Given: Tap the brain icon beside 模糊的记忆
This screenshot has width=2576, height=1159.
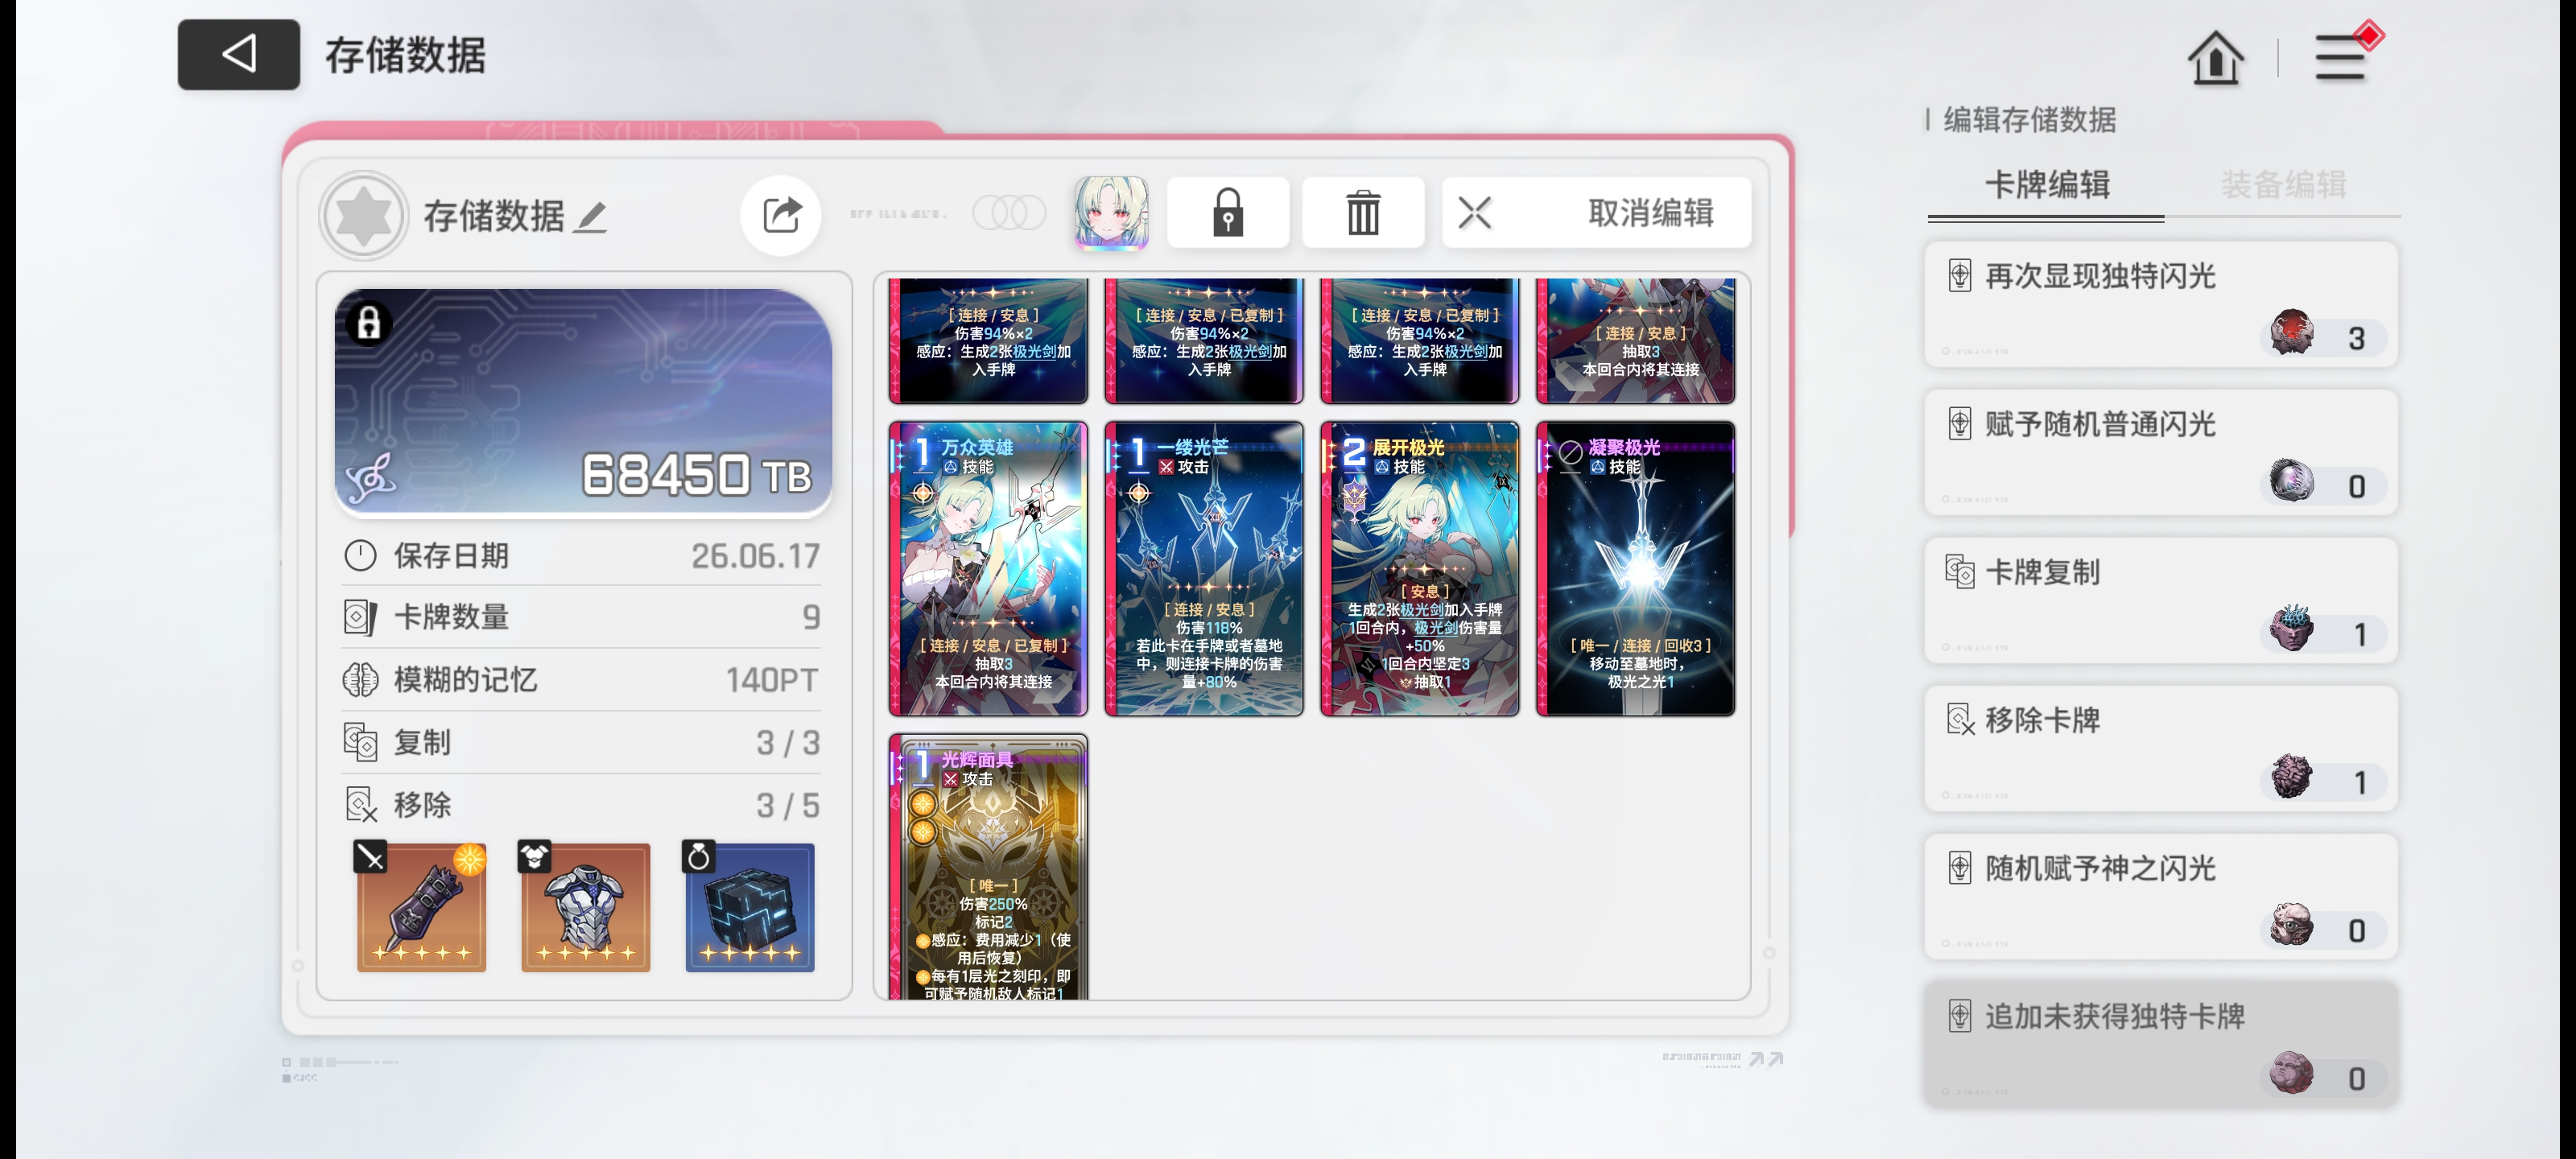Looking at the screenshot, I should [x=360, y=680].
